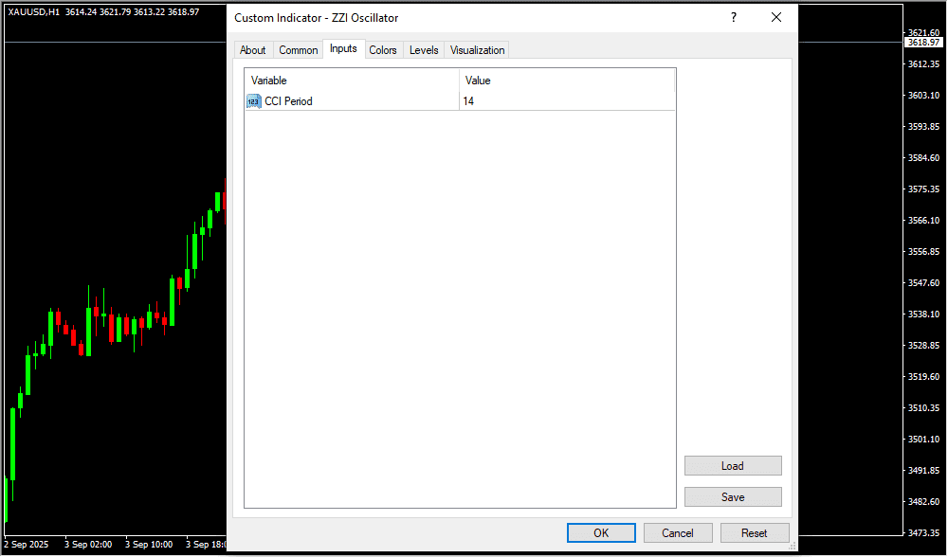Screen dimensions: 948x557
Task: Restore default inputs with Reset
Action: point(755,533)
